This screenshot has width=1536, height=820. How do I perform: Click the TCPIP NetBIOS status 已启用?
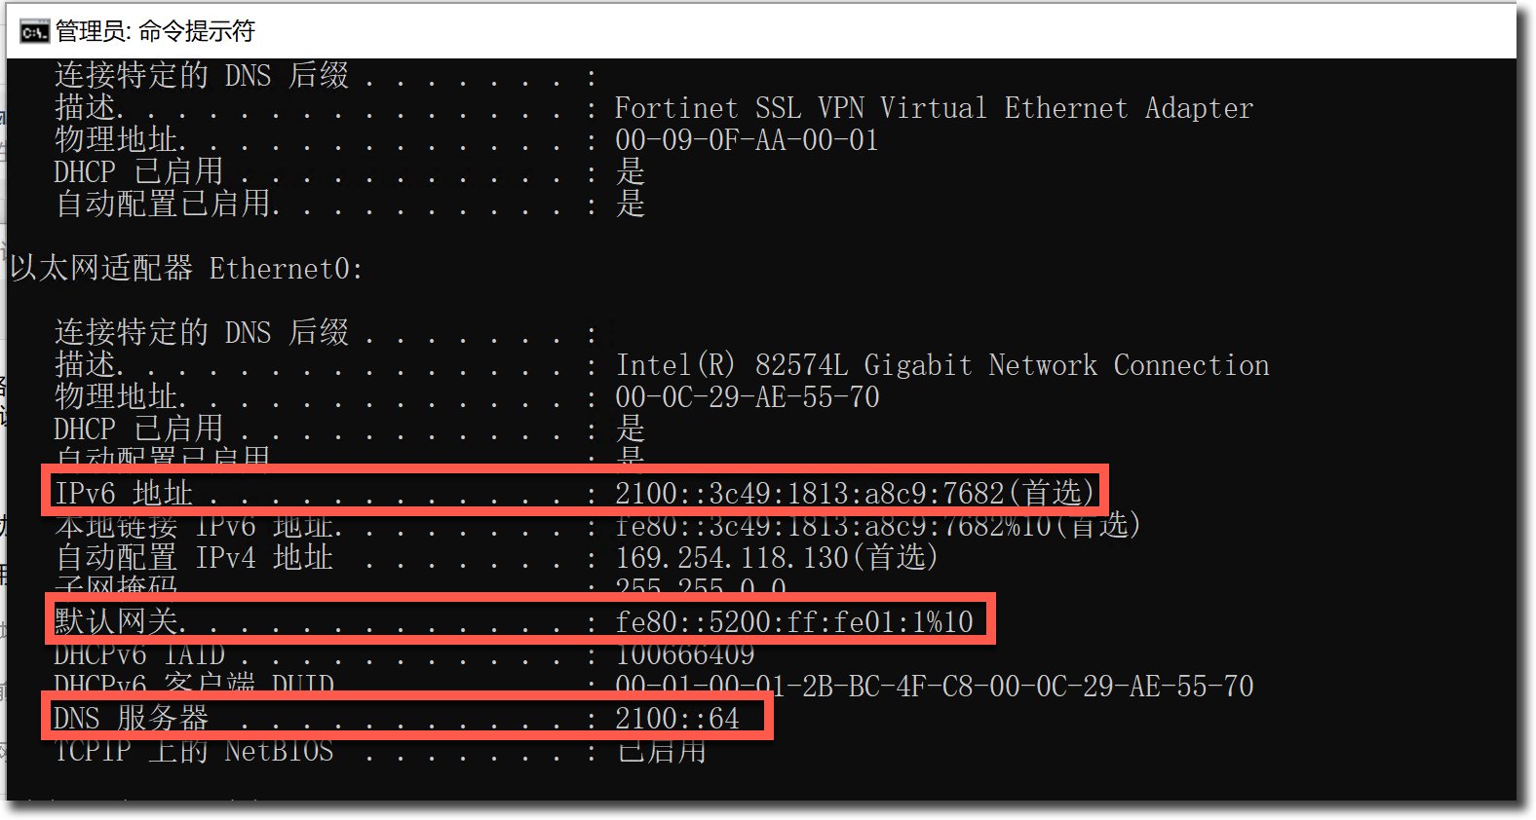coord(662,751)
